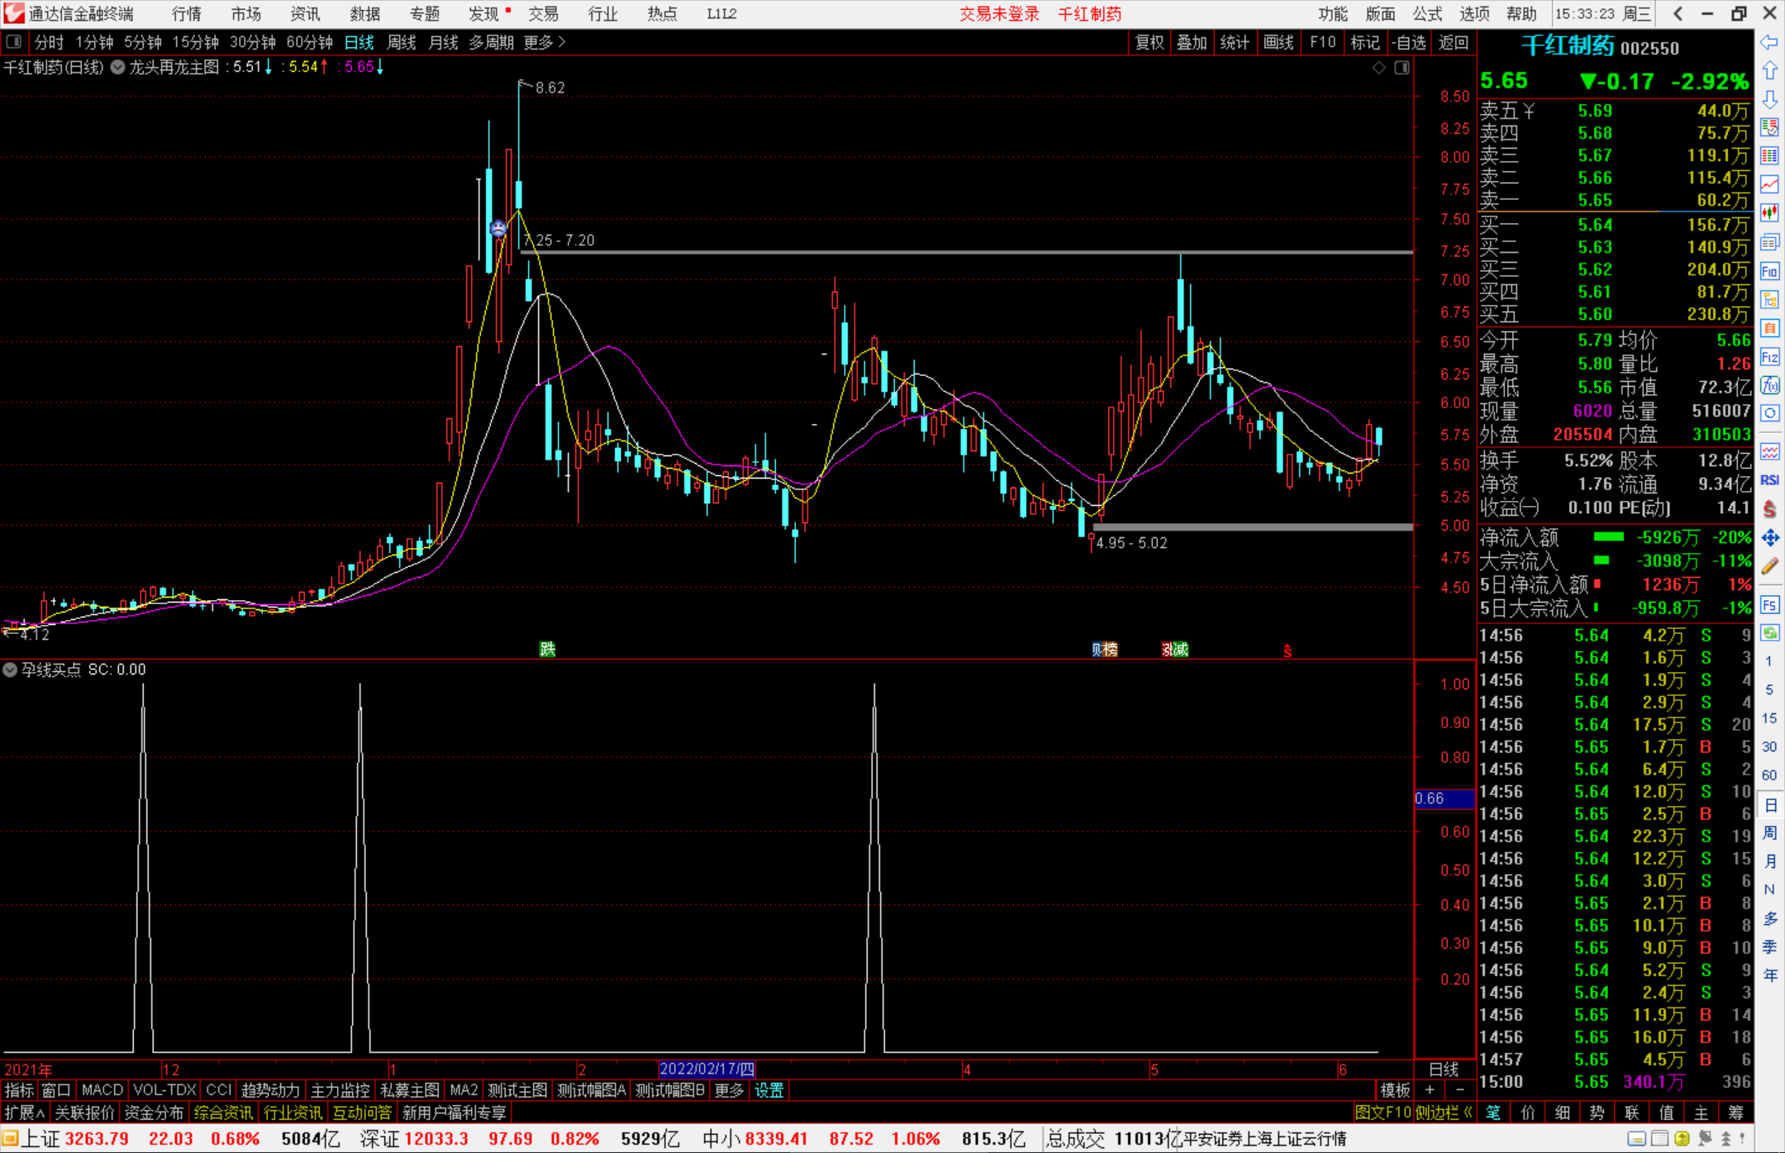
Task: Select the 季 quarterly period in sidebar
Action: [x=1769, y=947]
